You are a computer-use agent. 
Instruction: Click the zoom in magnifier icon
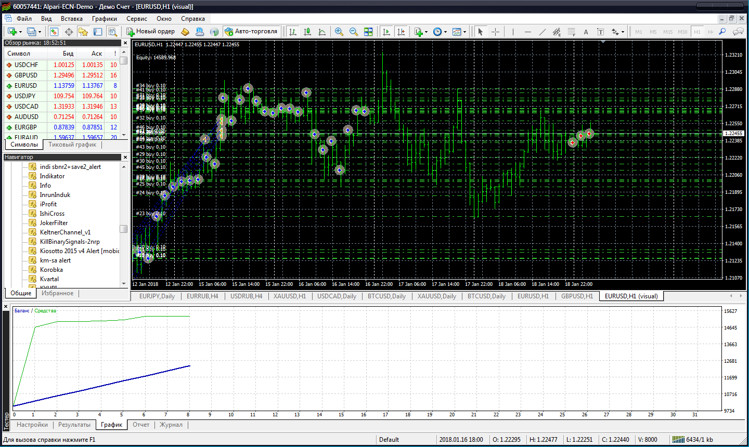coord(339,32)
